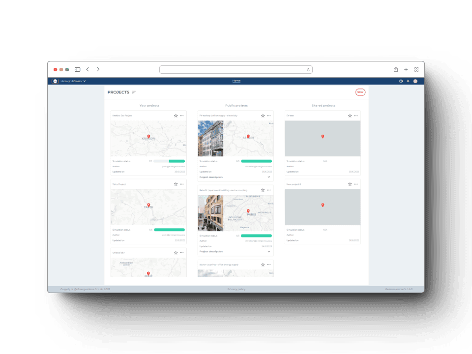472x354 pixels.
Task: Click the browser address bar
Action: click(236, 70)
